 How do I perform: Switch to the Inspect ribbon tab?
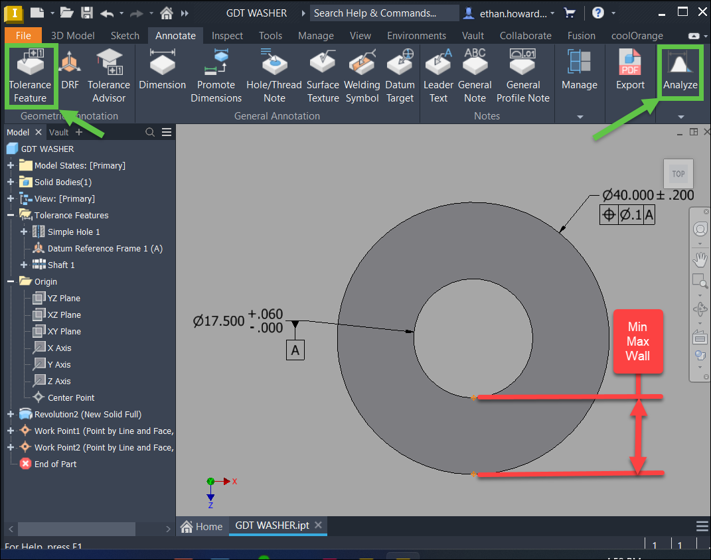(227, 35)
